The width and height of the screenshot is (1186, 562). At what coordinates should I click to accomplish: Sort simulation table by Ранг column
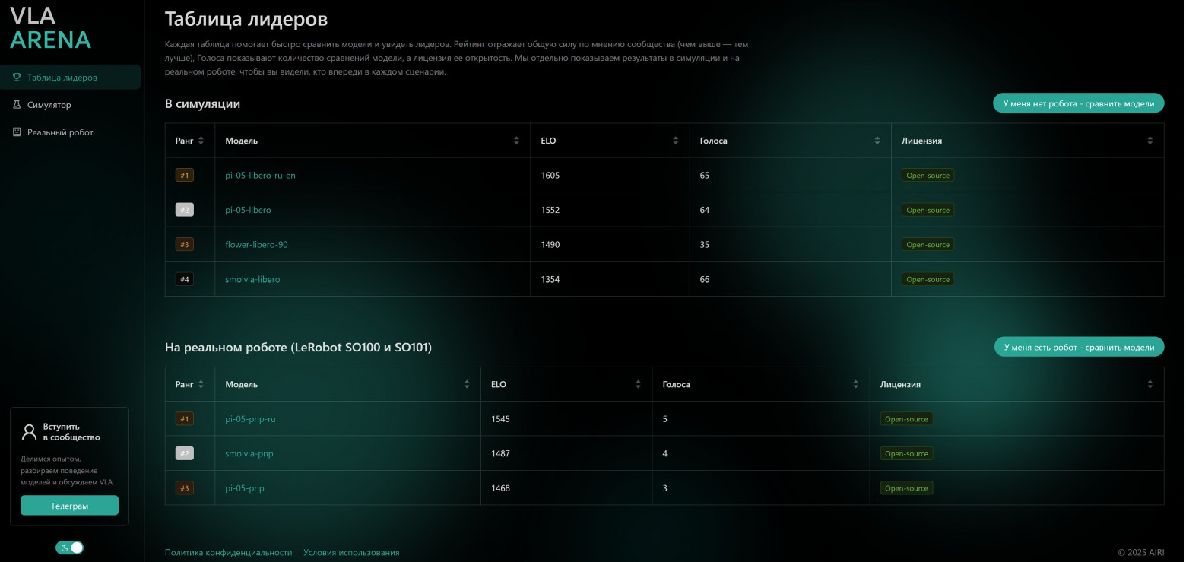click(201, 141)
